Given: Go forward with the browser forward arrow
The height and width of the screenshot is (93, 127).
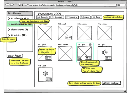Looking at the screenshot, I should pyautogui.click(x=12, y=4).
